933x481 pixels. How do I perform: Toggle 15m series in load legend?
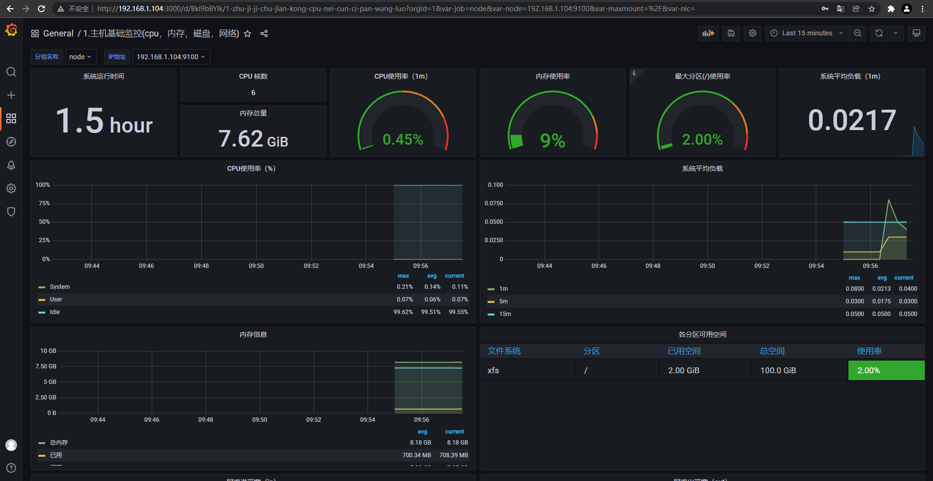[505, 314]
